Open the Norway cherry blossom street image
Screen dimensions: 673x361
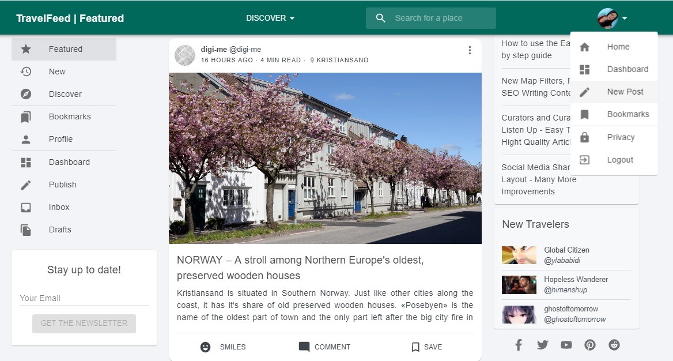tap(325, 158)
